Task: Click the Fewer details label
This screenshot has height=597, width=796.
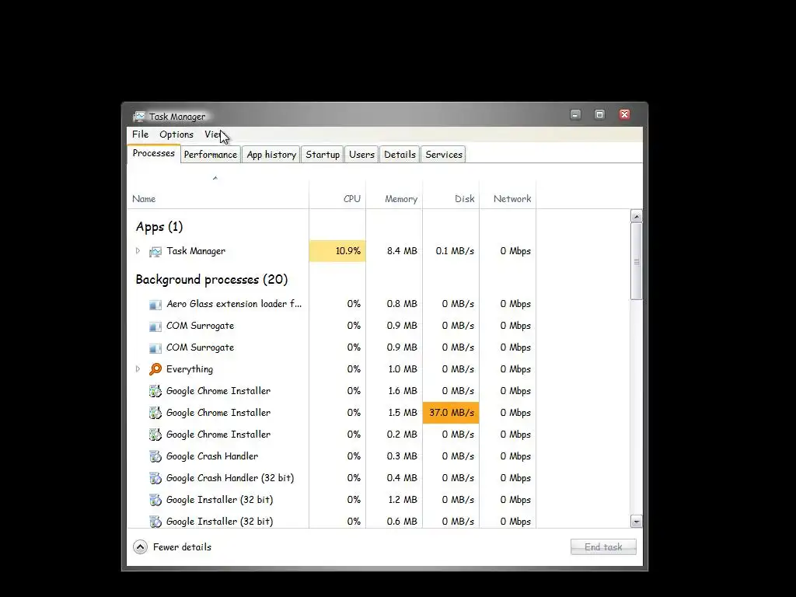Action: pos(182,546)
